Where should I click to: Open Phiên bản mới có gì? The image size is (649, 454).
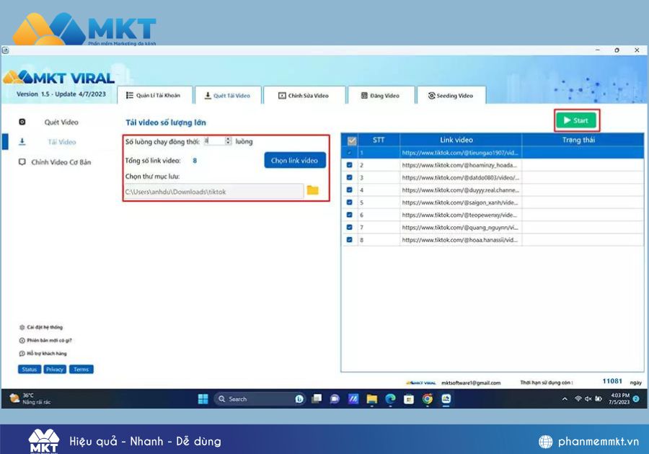[45, 340]
